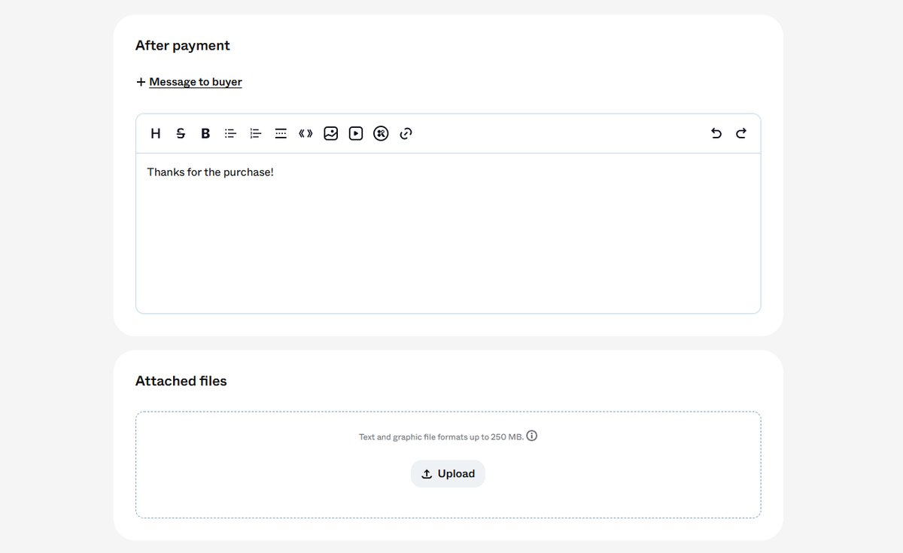Add a hyperlink using the link icon

coord(406,134)
